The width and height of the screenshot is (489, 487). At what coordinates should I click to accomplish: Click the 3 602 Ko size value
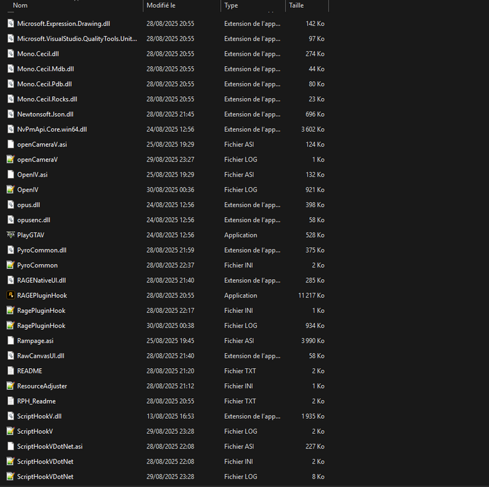(313, 129)
